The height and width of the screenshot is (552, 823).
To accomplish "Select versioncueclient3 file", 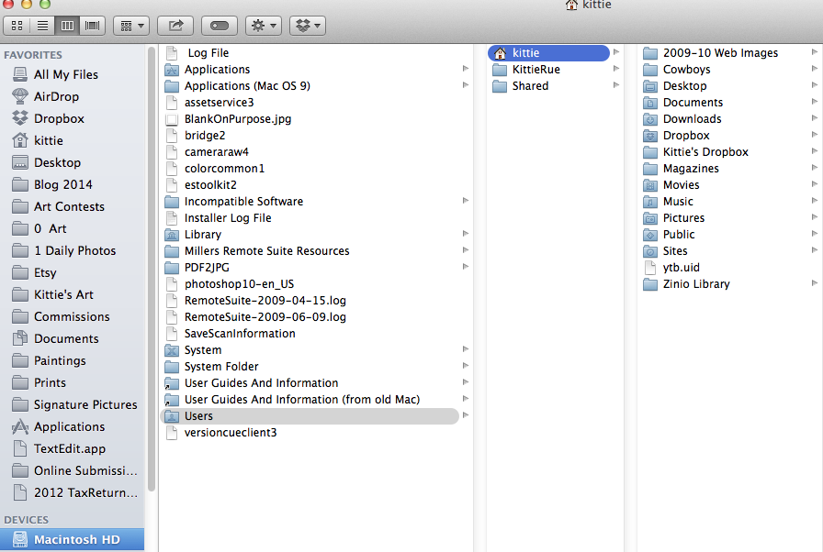I will click(x=231, y=433).
